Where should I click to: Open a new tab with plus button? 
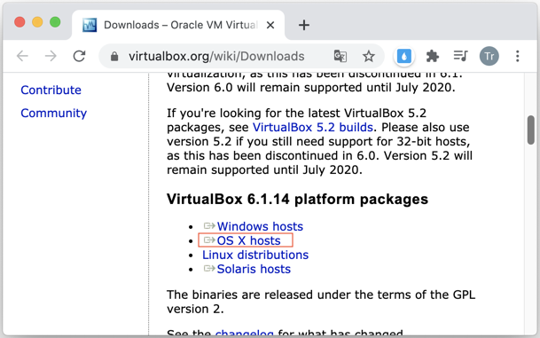click(304, 25)
